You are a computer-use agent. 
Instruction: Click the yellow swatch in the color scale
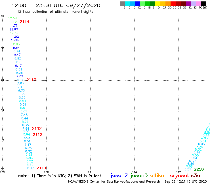pos(158,3)
